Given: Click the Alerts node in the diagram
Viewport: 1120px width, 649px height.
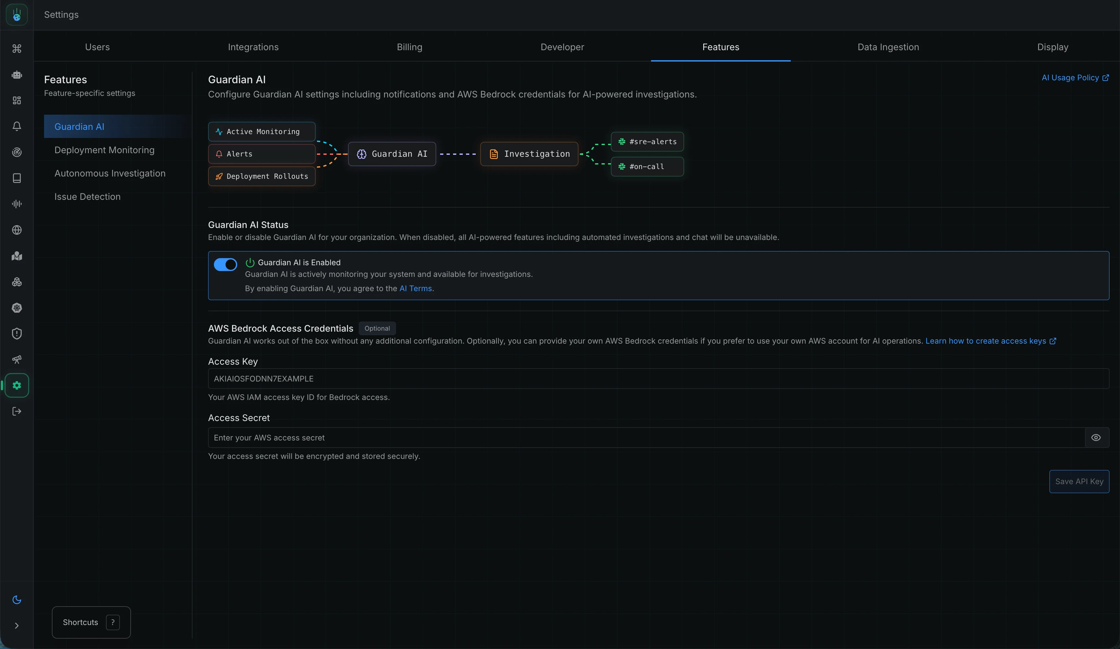Looking at the screenshot, I should coord(262,154).
